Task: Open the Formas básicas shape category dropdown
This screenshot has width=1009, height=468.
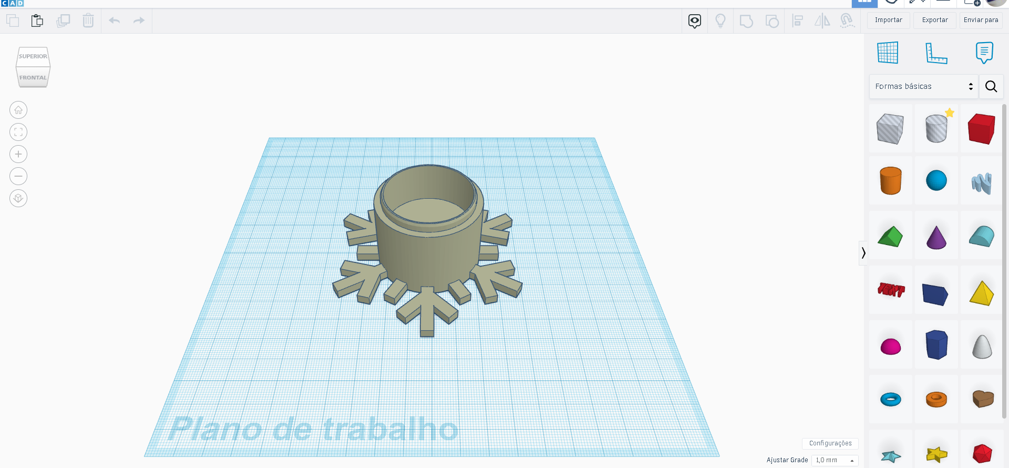Action: [923, 86]
